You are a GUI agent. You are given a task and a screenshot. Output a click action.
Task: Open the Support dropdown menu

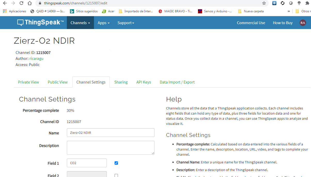tap(126, 23)
